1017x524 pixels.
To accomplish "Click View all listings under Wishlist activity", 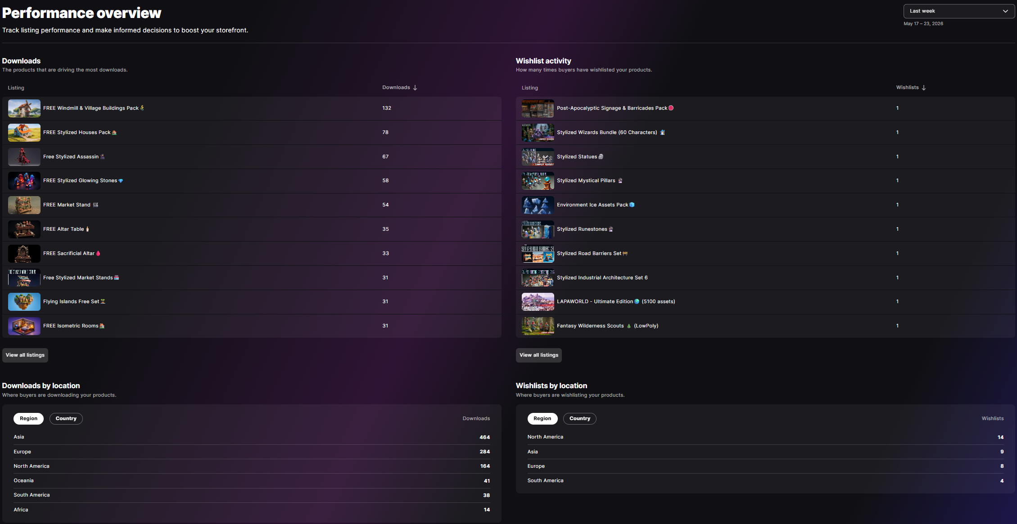I will [539, 355].
